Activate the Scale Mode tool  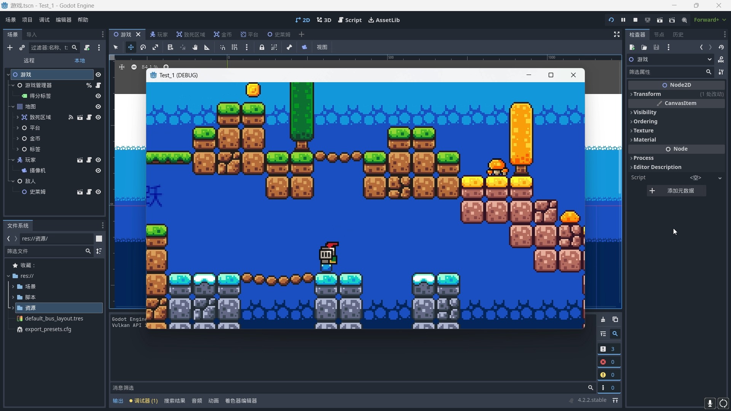[x=155, y=47]
